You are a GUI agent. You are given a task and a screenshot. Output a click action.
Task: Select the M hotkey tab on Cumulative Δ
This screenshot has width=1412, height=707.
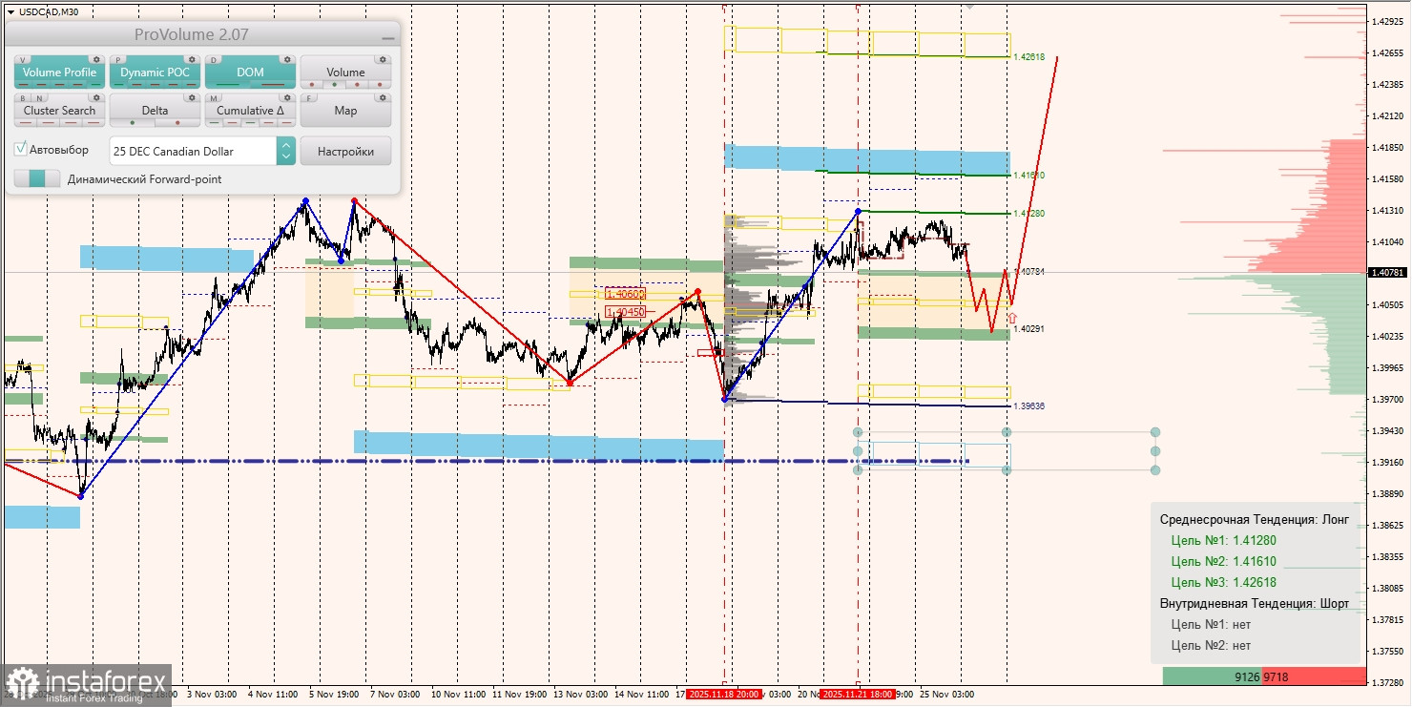213,97
